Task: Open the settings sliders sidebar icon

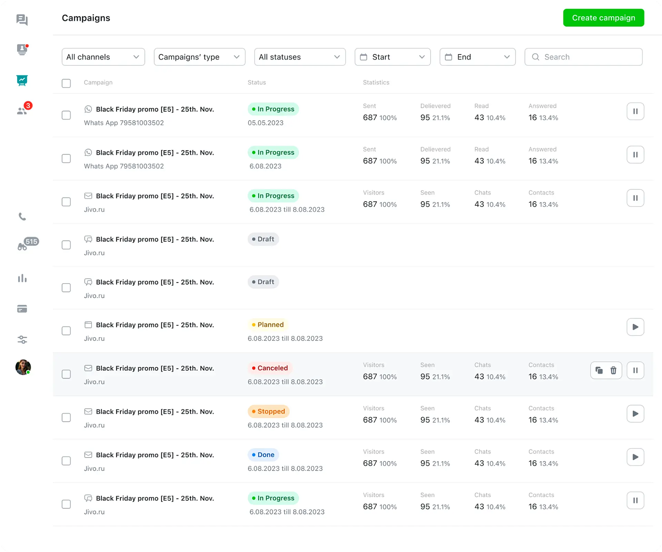Action: [22, 340]
